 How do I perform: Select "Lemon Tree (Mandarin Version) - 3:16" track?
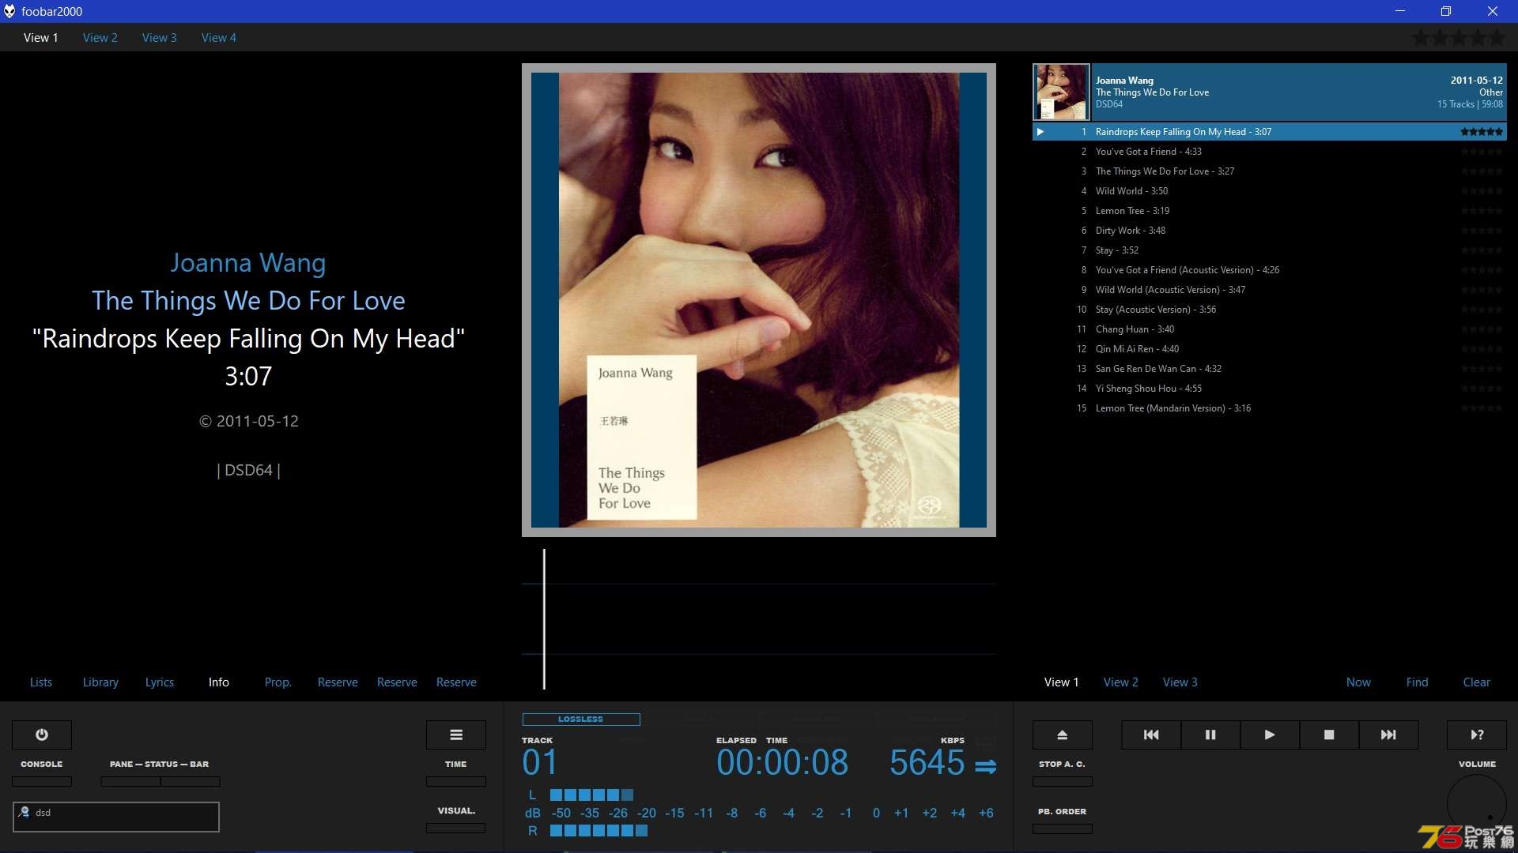click(x=1269, y=408)
